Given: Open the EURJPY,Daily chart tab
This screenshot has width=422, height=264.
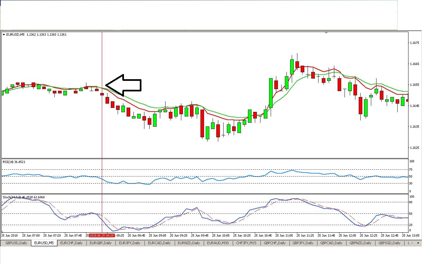Looking at the screenshot, I should click(130, 243).
